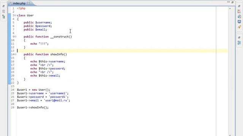Open the Console view monitor icon
This screenshot has width=243, height=136.
[x=239, y=22]
